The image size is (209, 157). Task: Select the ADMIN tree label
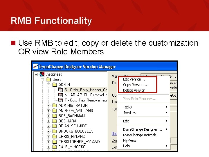tap(64, 85)
